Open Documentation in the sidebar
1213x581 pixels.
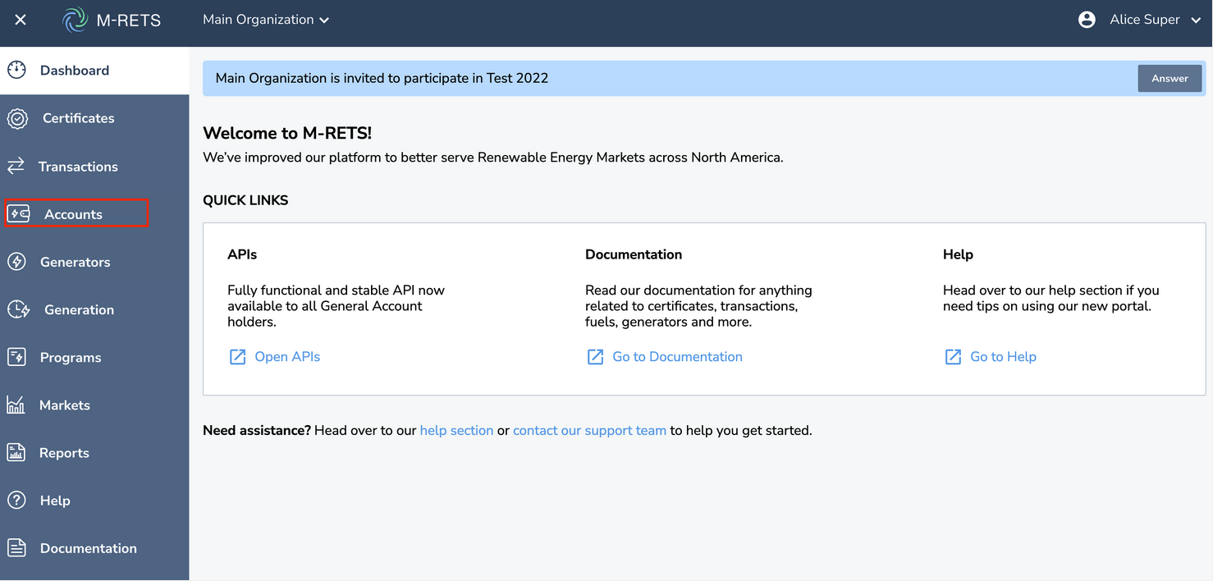click(94, 548)
